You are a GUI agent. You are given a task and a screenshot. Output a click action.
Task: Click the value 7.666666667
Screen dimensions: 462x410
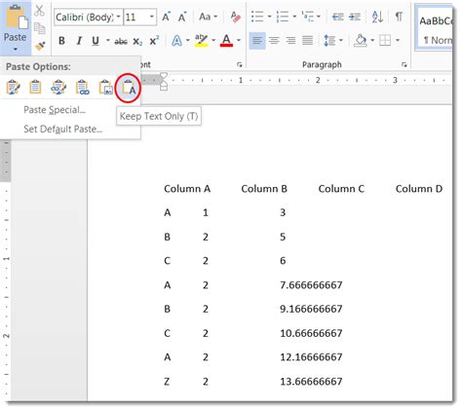coord(311,285)
